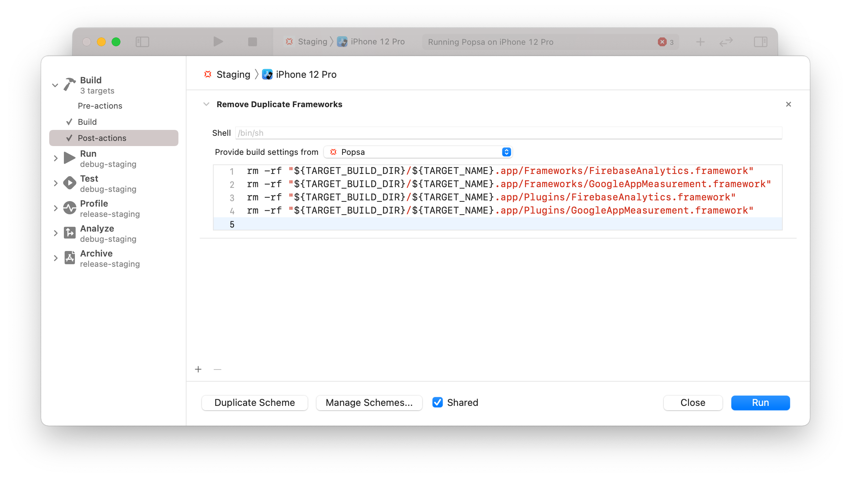
Task: Add a new action with plus button
Action: [x=198, y=369]
